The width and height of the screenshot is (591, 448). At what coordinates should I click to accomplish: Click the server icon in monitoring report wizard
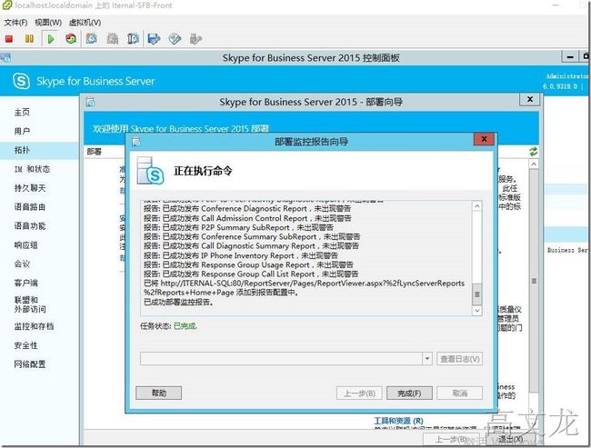point(150,171)
